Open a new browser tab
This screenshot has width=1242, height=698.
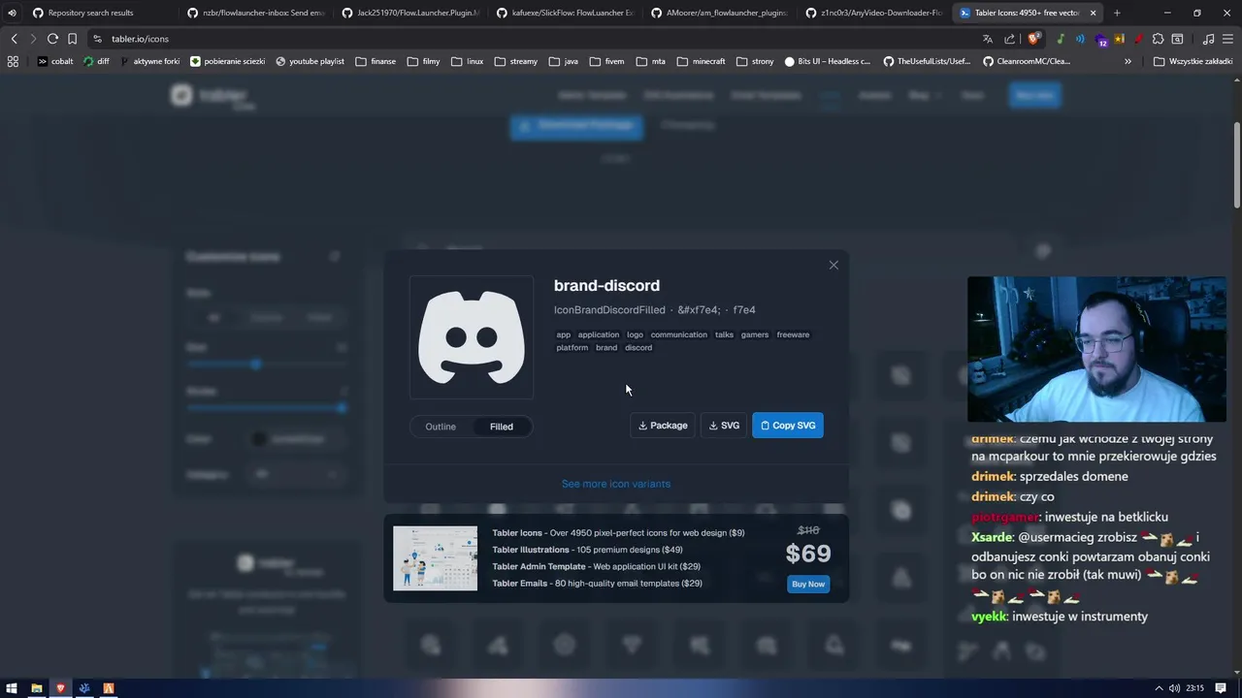point(1117,13)
